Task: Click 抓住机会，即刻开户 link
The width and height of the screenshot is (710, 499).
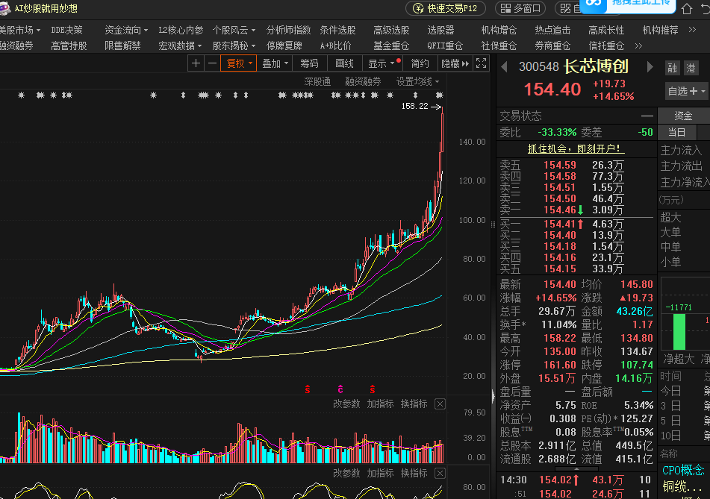Action: point(576,148)
